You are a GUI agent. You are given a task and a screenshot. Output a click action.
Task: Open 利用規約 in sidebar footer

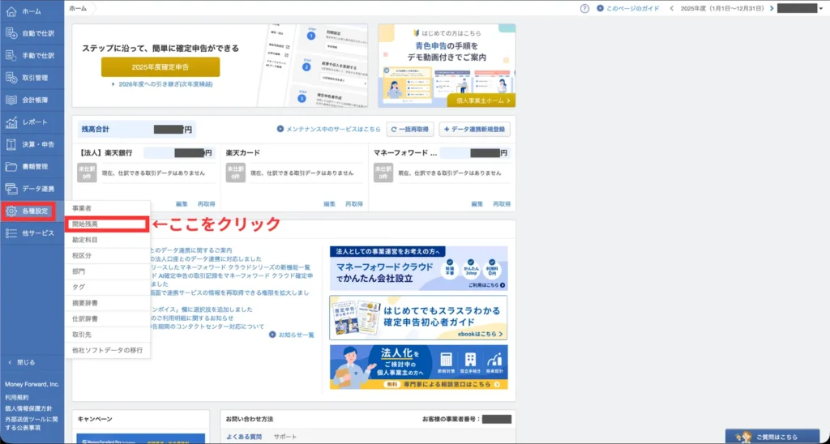pos(17,397)
